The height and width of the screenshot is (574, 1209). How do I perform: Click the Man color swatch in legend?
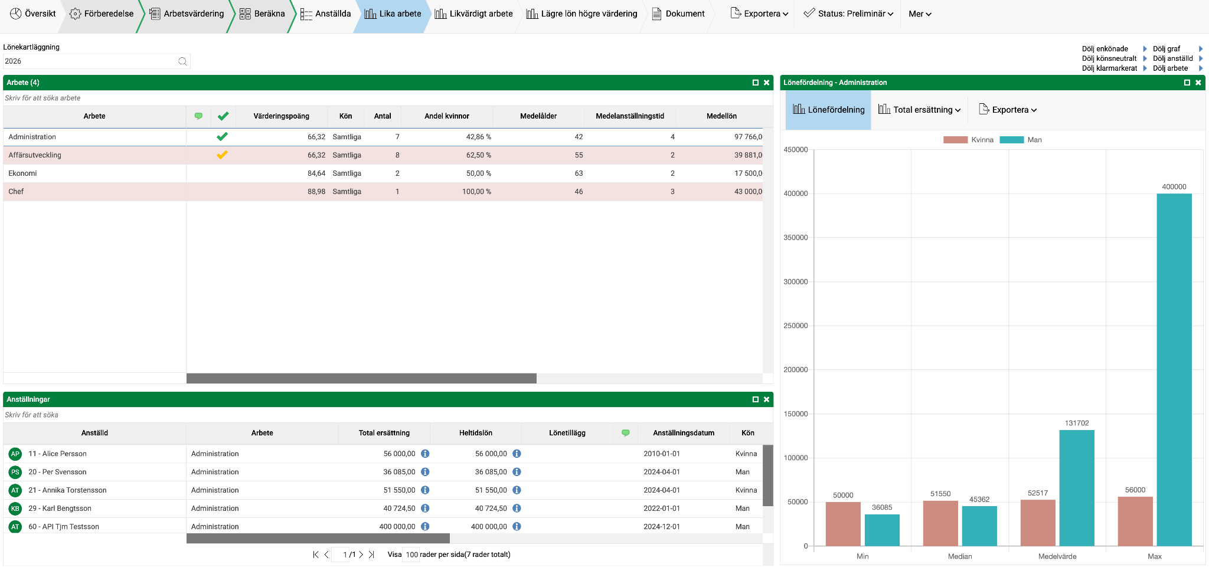click(x=1012, y=140)
